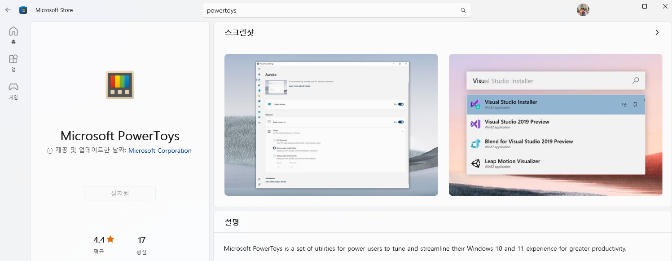This screenshot has width=672, height=261.
Task: Open the Gaming (게임) sidebar section
Action: click(x=13, y=91)
